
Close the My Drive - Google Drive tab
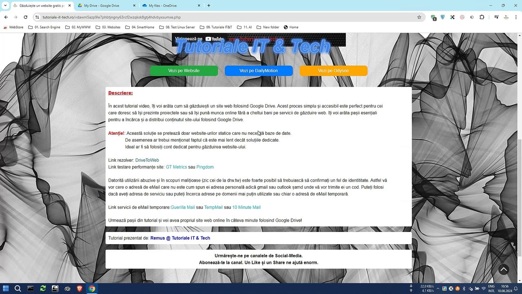point(134,6)
